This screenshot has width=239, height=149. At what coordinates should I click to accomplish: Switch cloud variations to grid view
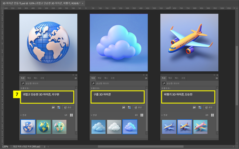pos(142,115)
